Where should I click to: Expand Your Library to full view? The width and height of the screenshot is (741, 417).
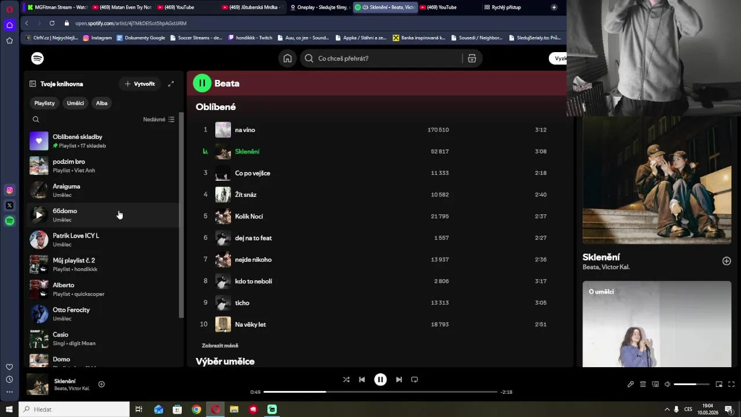[171, 84]
